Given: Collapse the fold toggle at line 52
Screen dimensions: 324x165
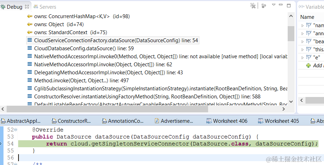Looking at the screenshot, I should coord(15,130).
